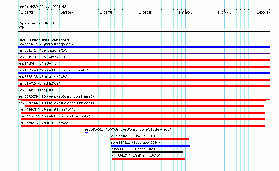Select nsv834411 (Wong2007) label
Screen dimensions: 279x171
point(38,90)
